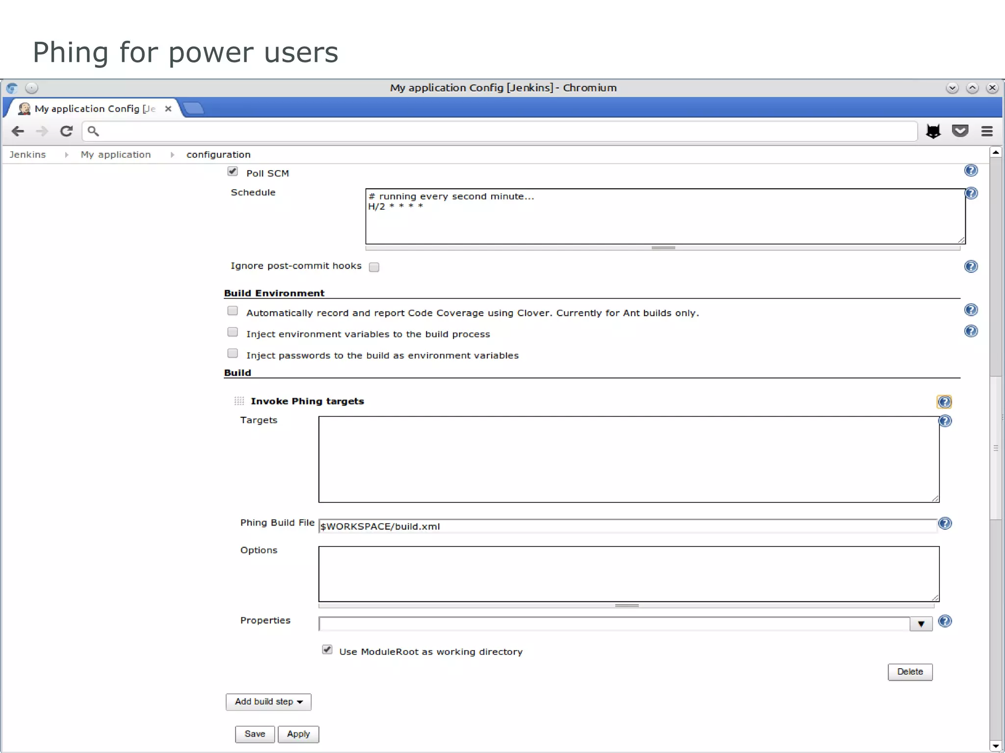Click the scrollbar up arrow

tap(996, 152)
